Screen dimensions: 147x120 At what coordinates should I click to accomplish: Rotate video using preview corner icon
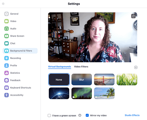(133, 16)
